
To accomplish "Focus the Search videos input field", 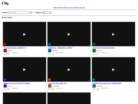I will [18, 13].
